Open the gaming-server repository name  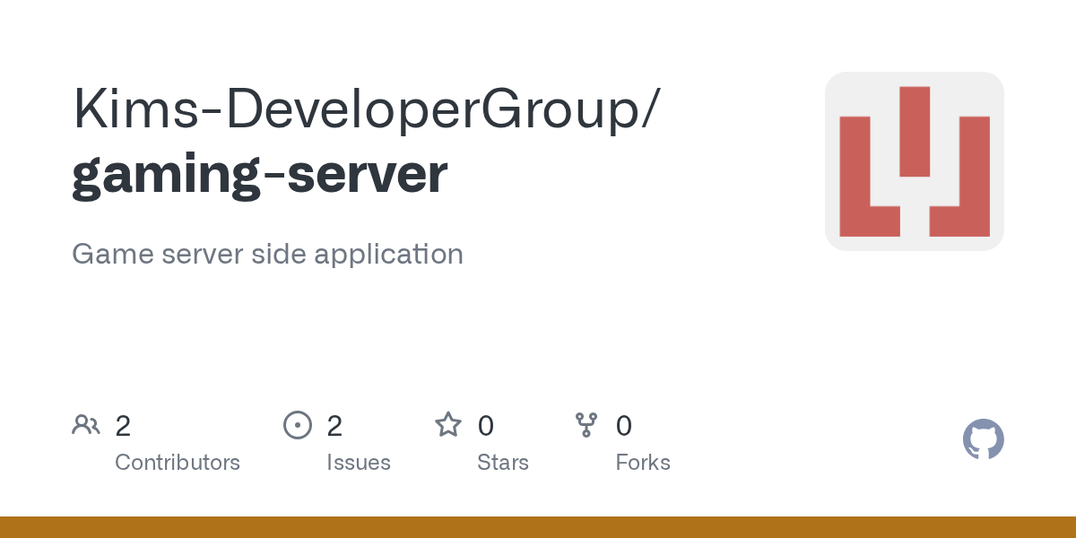[x=258, y=172]
